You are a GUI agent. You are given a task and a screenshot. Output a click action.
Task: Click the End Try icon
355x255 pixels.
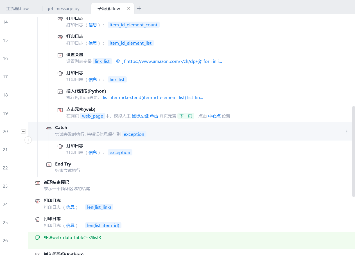(x=49, y=165)
